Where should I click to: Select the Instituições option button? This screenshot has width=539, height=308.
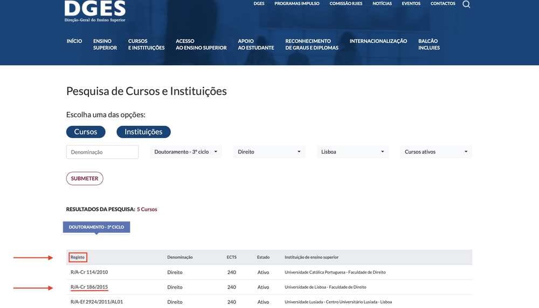[x=143, y=132]
